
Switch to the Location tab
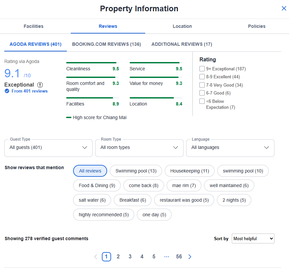[x=182, y=26]
